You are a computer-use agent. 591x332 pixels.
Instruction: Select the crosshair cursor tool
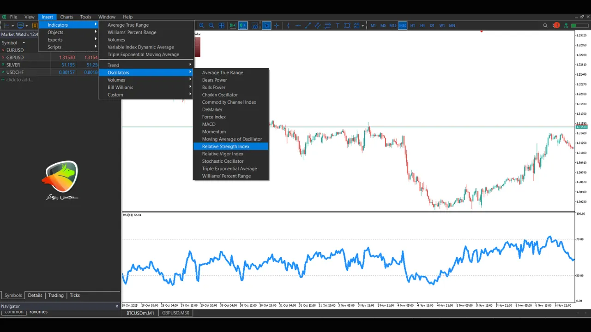277,25
